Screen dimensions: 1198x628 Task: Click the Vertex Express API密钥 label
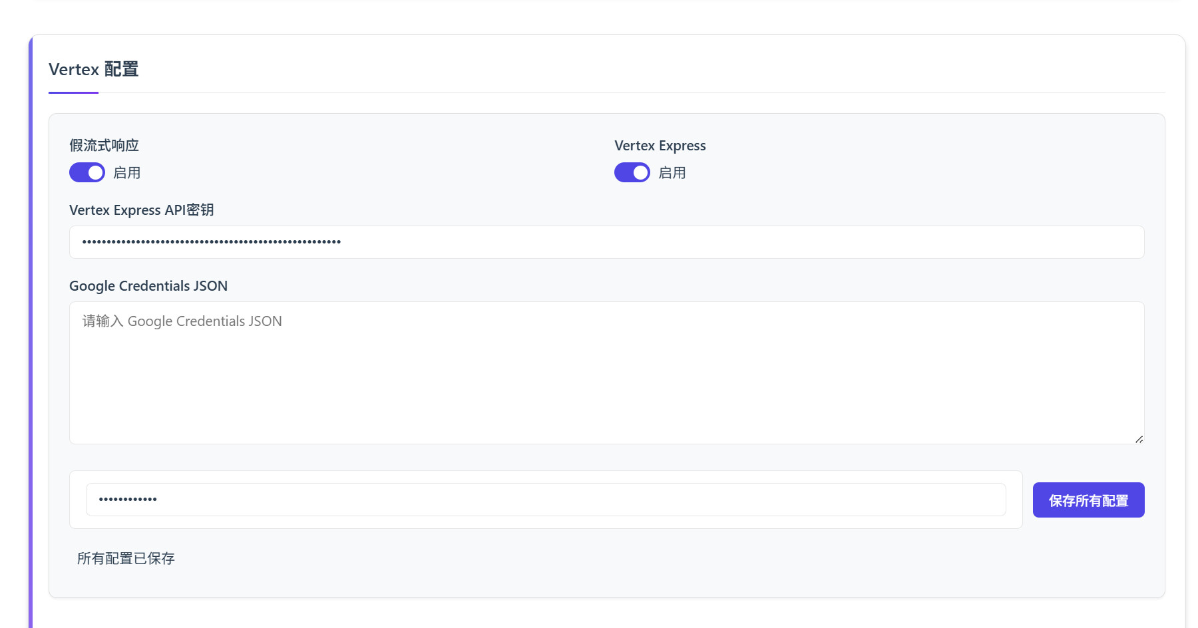click(x=141, y=210)
